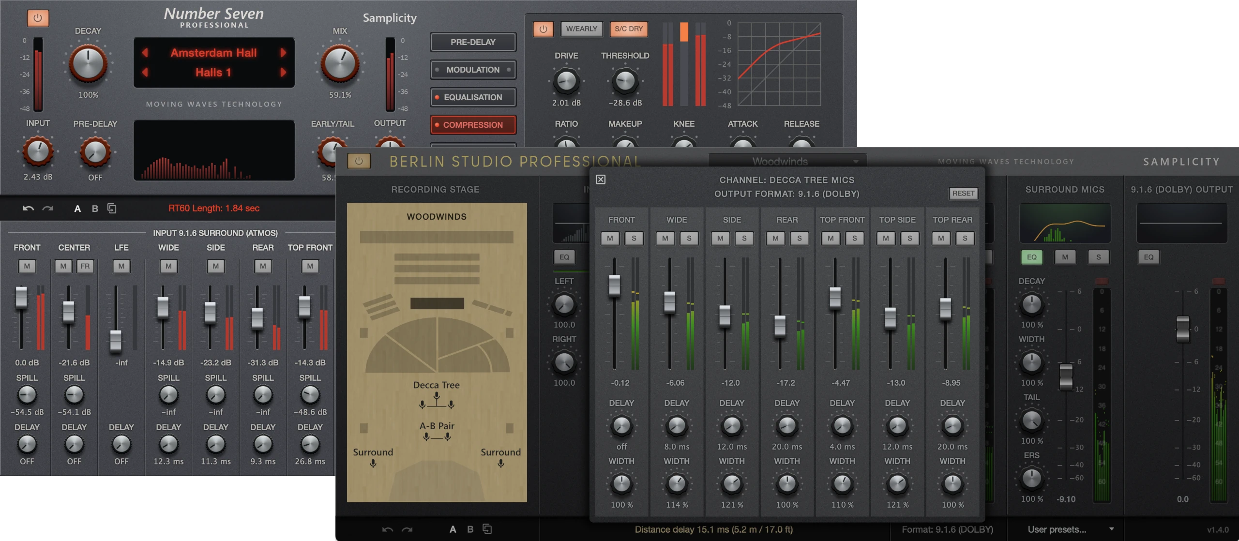
Task: Click the WOODWINDS recording stage map
Action: (x=437, y=352)
